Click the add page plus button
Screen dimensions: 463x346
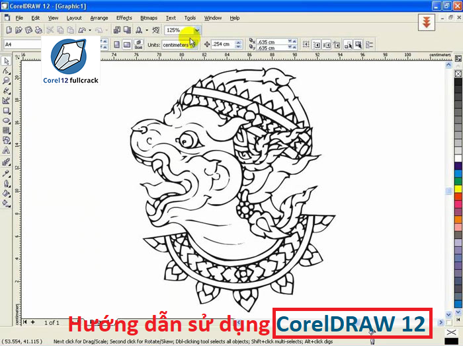click(32, 322)
